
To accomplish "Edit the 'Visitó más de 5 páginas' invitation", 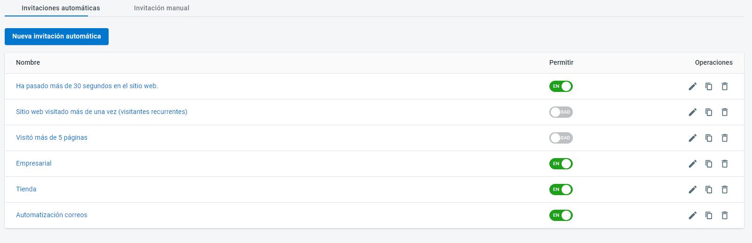I will pyautogui.click(x=692, y=138).
